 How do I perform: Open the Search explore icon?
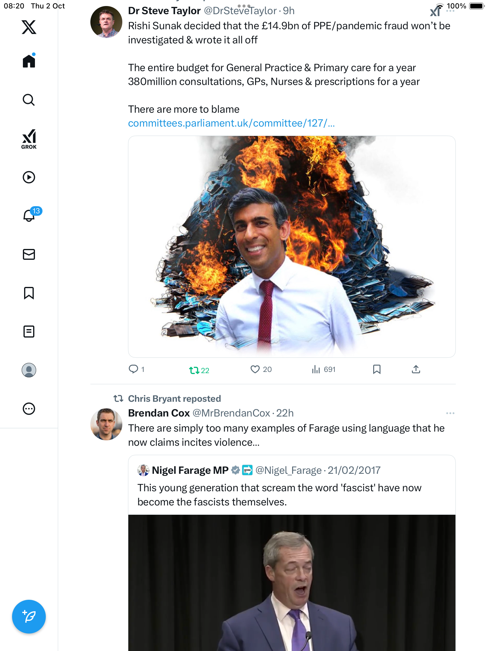(x=29, y=100)
